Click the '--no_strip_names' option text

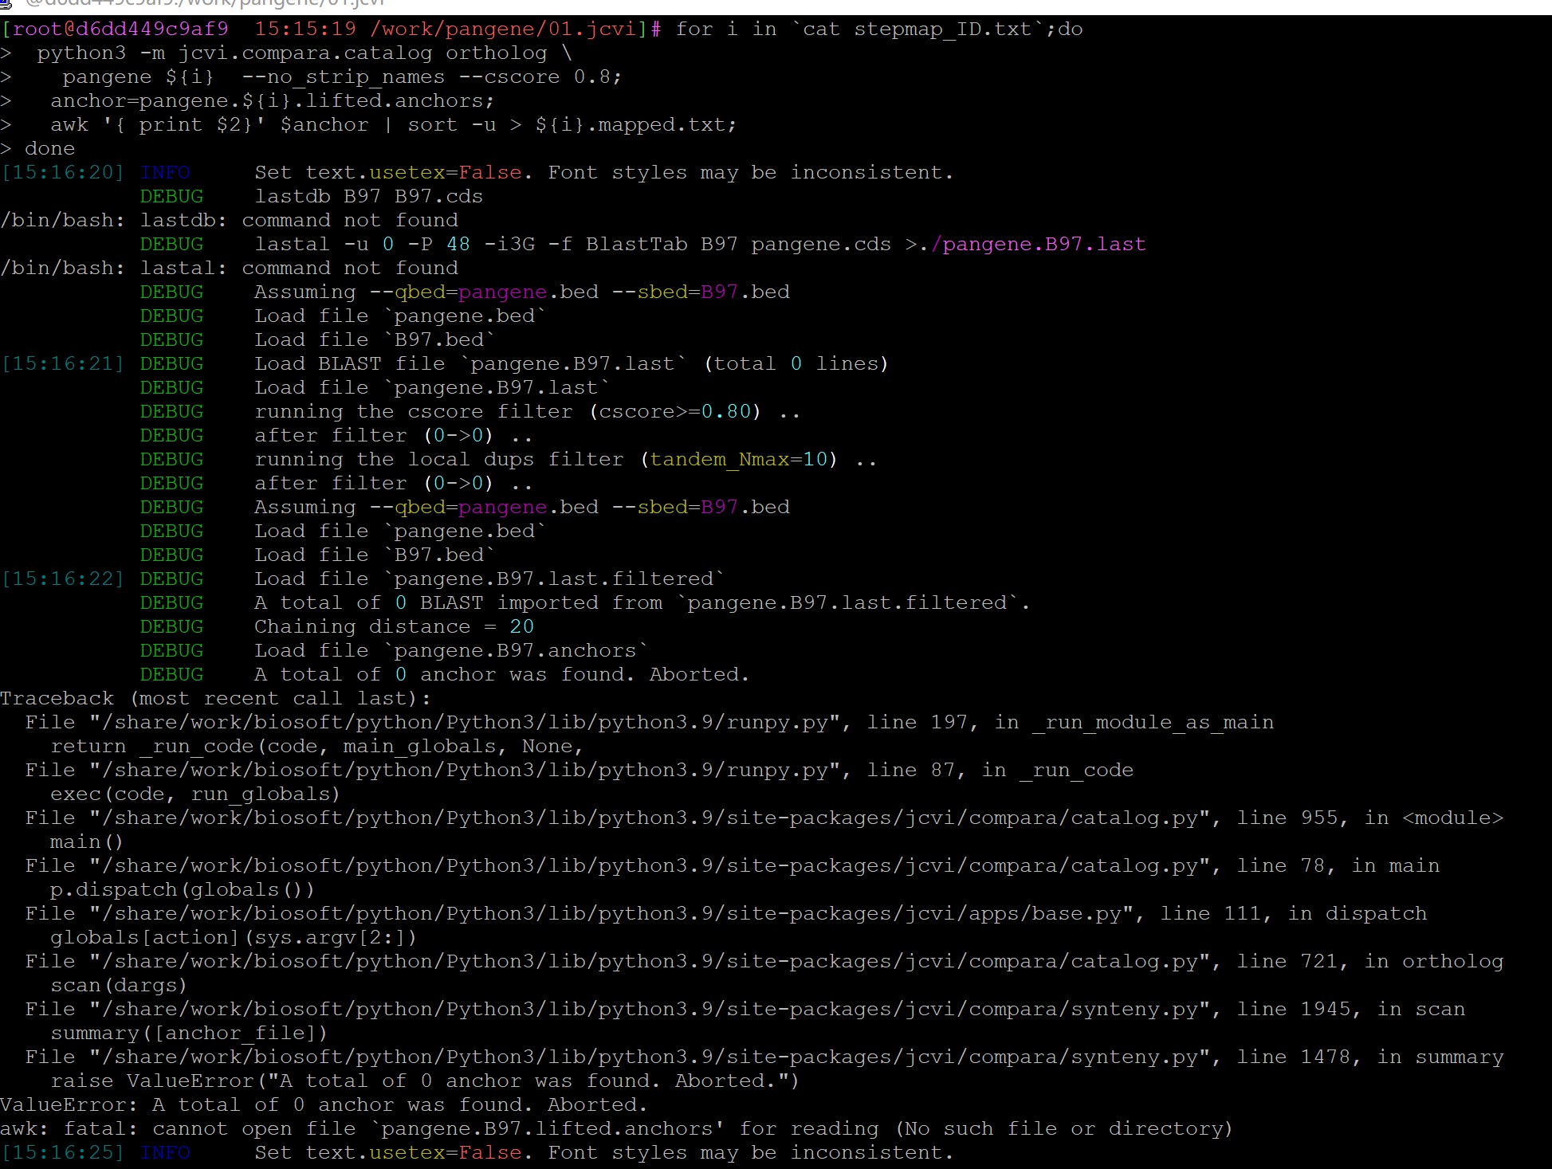click(x=344, y=77)
